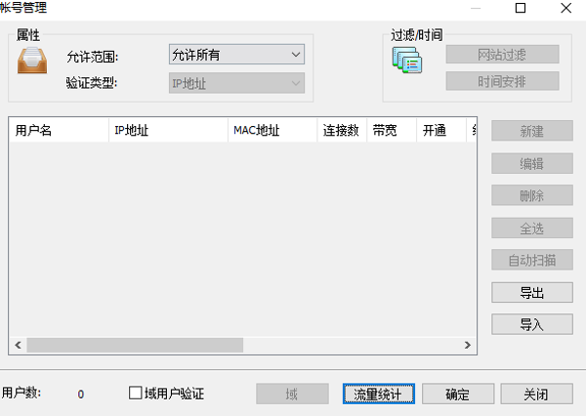Maximize the 帐号管理 window
Screen dimensions: 586x416
point(521,9)
